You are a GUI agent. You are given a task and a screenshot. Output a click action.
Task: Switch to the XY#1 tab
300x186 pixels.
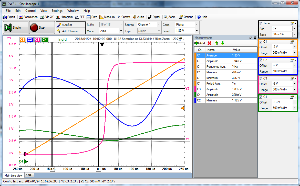[x=29, y=175]
